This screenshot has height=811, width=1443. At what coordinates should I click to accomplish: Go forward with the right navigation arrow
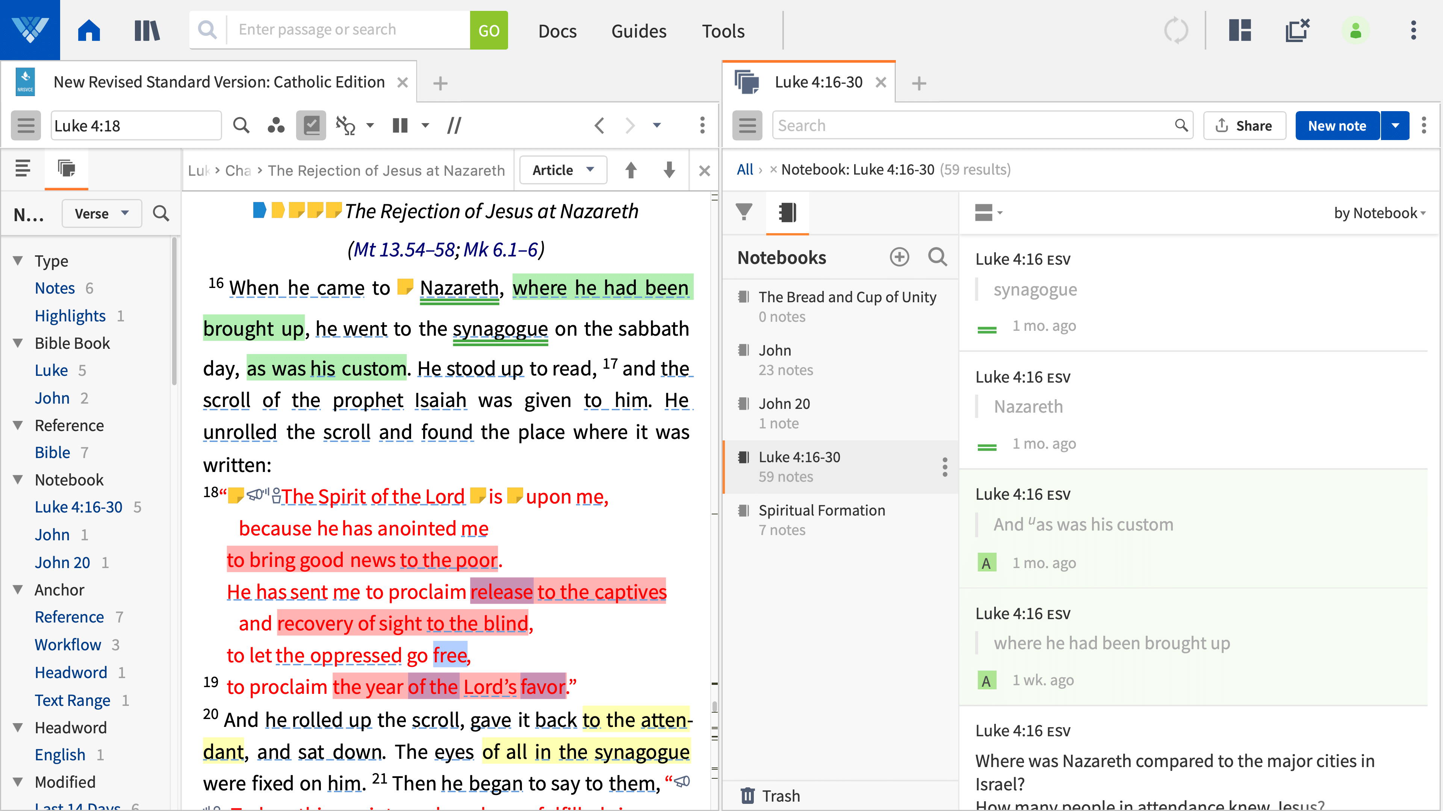pos(630,125)
